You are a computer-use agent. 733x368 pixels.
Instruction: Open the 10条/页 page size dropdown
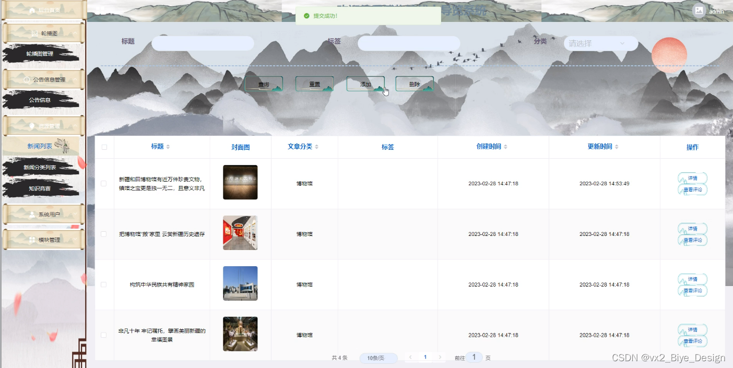pos(379,358)
